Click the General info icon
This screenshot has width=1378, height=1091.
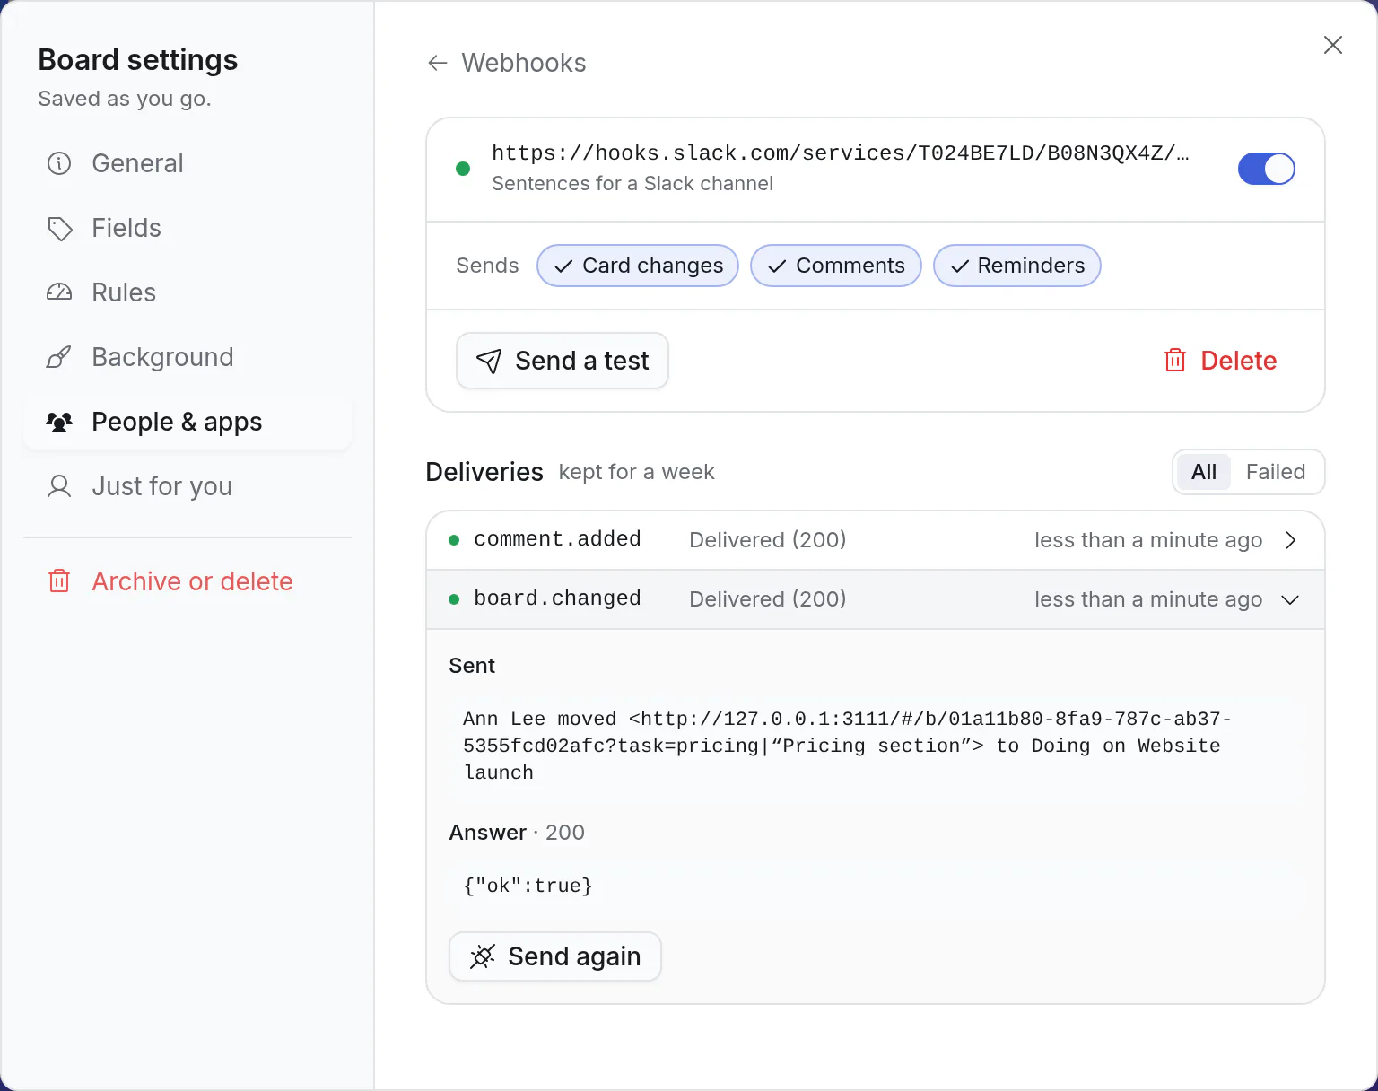click(59, 163)
